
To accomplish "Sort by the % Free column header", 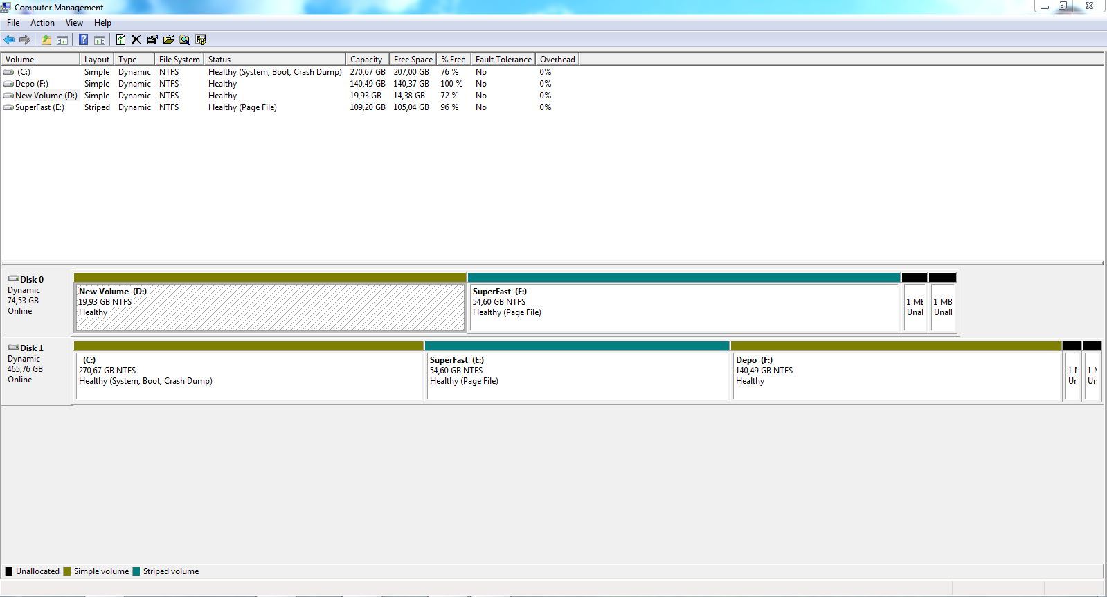I will (x=453, y=60).
